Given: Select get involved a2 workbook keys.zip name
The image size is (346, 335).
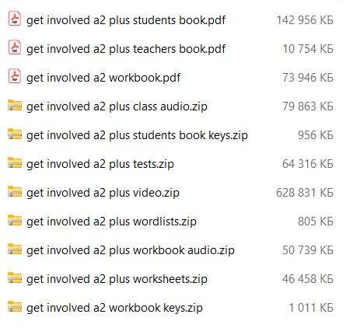Looking at the screenshot, I should coord(114,308).
